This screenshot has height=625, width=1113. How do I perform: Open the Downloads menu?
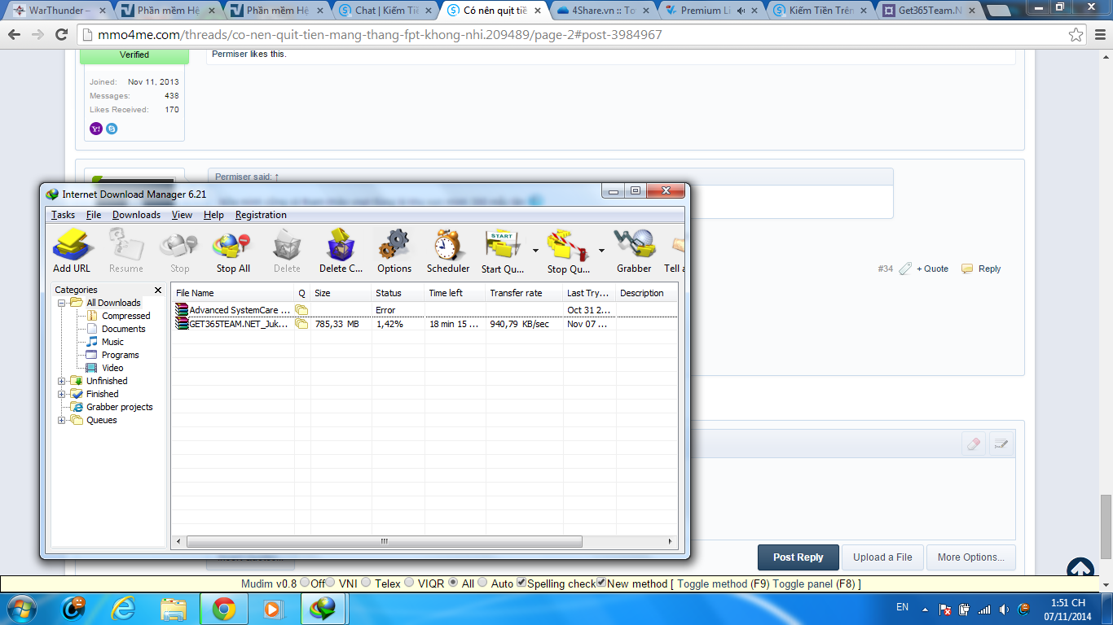[x=136, y=215]
